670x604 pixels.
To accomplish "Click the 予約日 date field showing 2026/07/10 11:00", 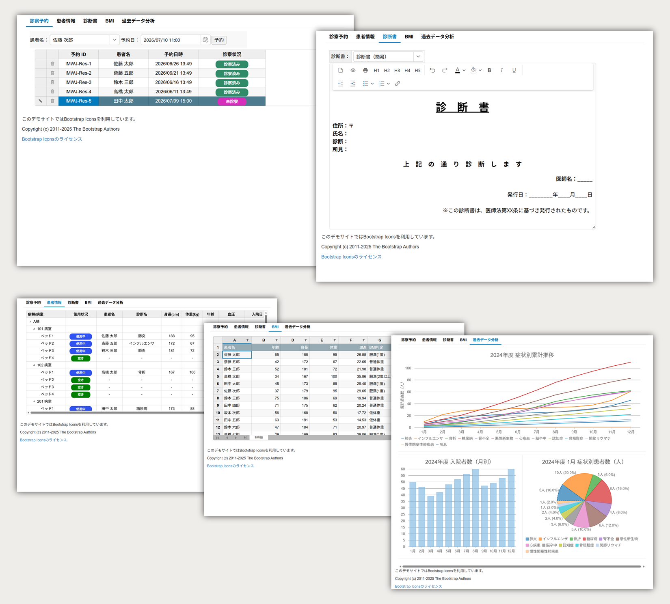I will tap(171, 40).
